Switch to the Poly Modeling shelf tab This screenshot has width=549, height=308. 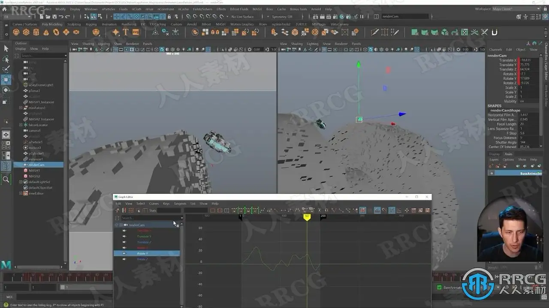click(x=52, y=24)
